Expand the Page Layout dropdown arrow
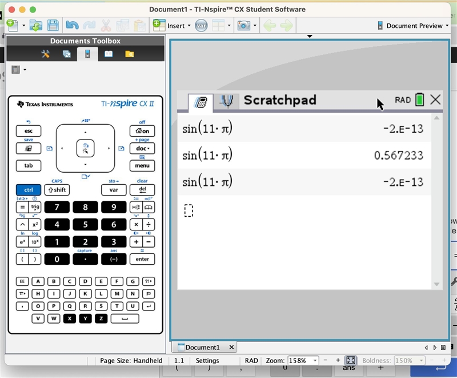This screenshot has width=457, height=378. click(229, 26)
